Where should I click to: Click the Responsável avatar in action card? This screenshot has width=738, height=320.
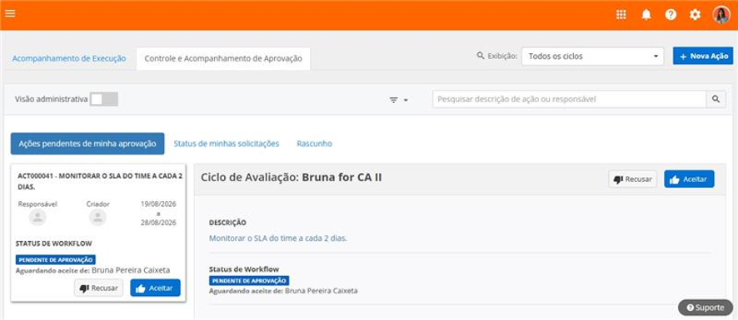coord(37,218)
